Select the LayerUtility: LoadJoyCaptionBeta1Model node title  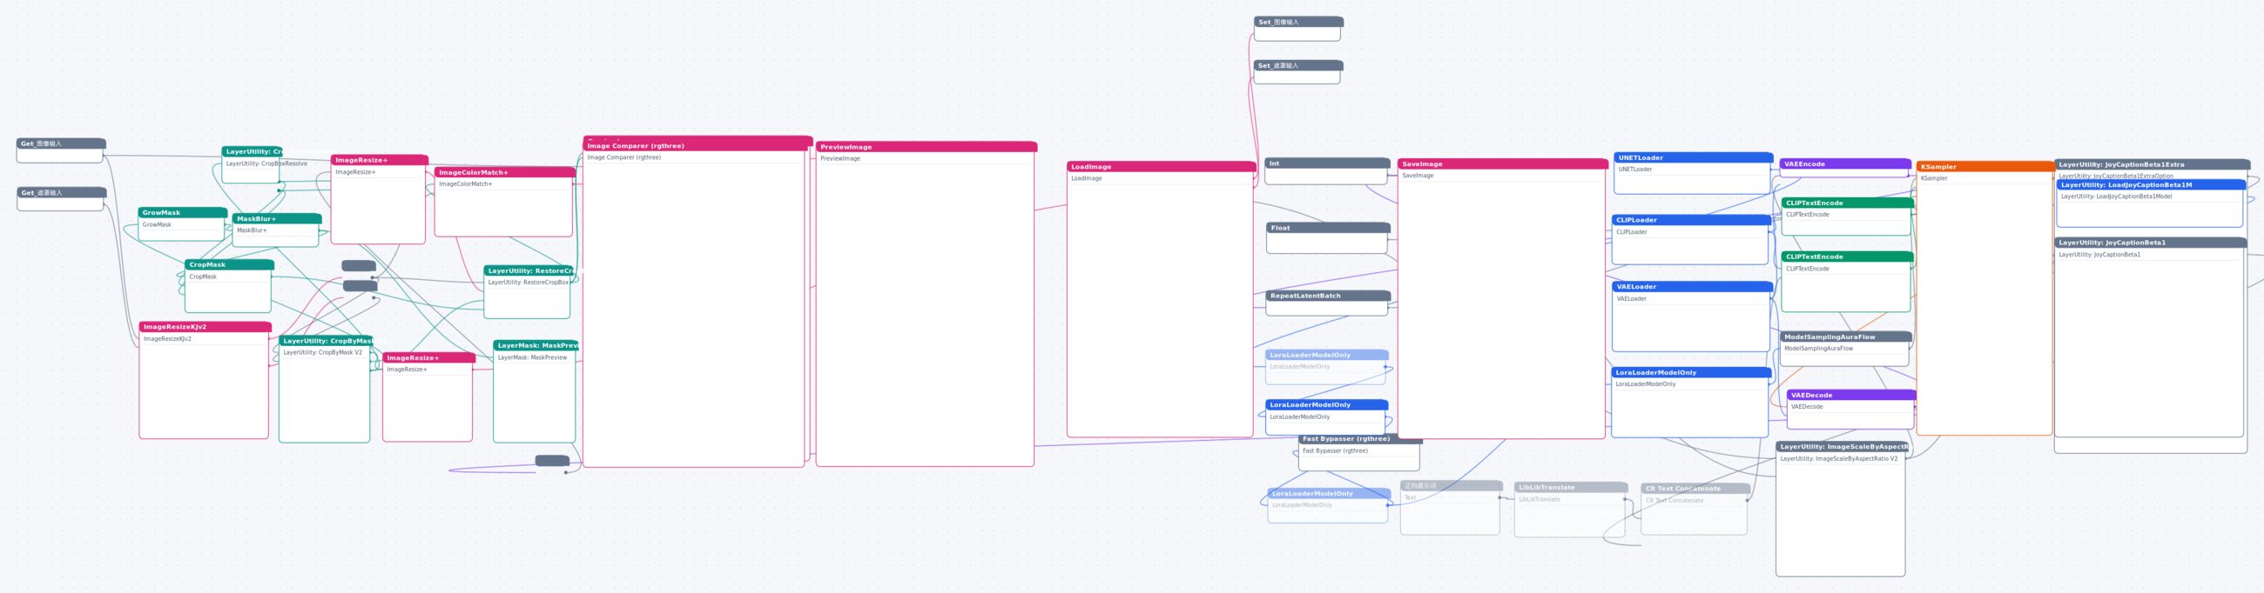[2152, 185]
